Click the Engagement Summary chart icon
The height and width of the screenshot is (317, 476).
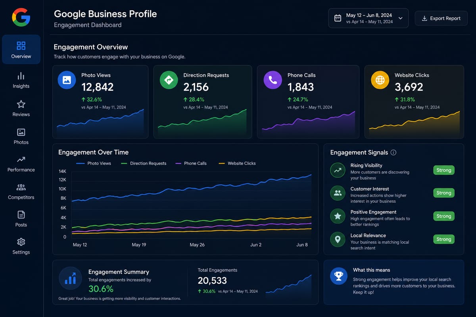70,279
